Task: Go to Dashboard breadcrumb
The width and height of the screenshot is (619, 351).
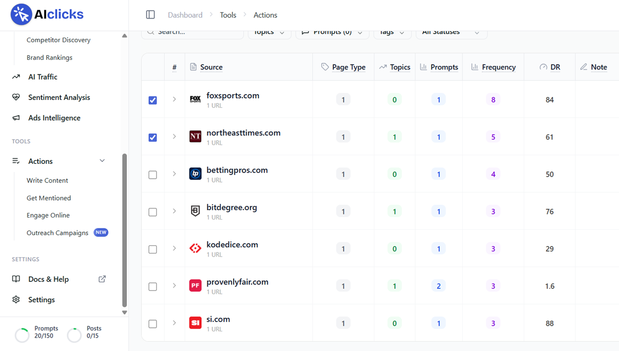Action: tap(185, 15)
